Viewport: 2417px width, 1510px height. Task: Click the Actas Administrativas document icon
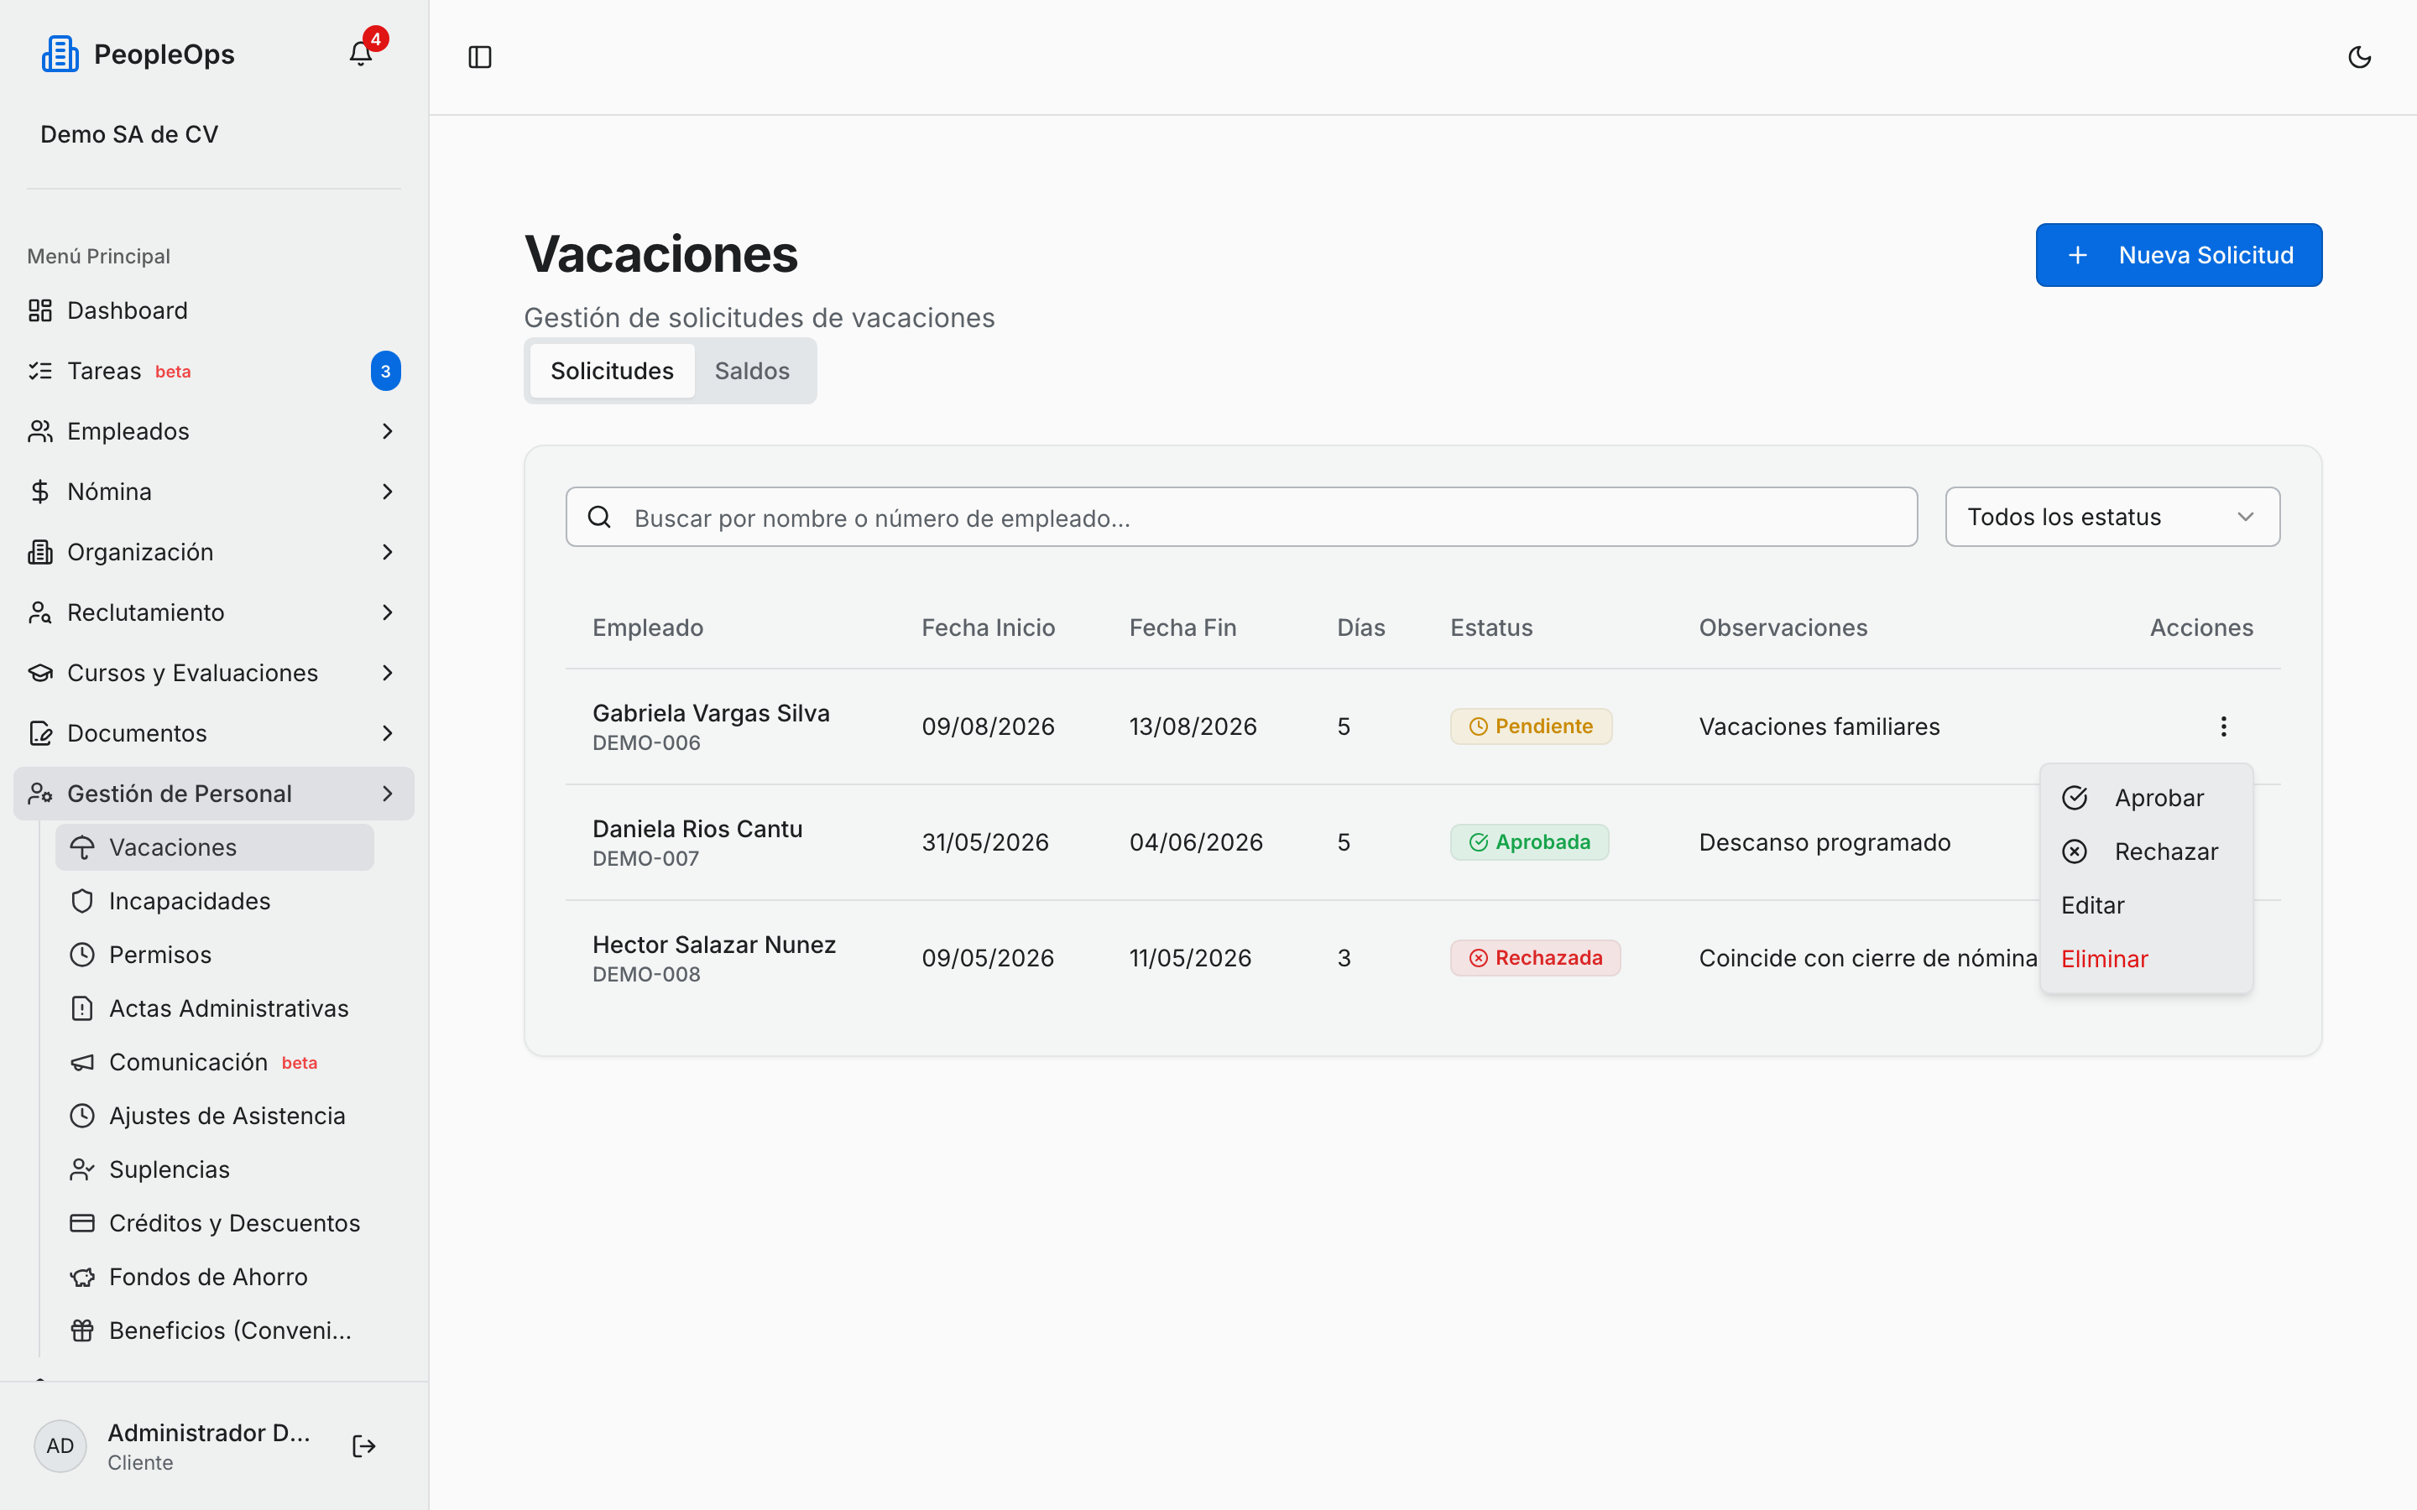click(x=82, y=1008)
